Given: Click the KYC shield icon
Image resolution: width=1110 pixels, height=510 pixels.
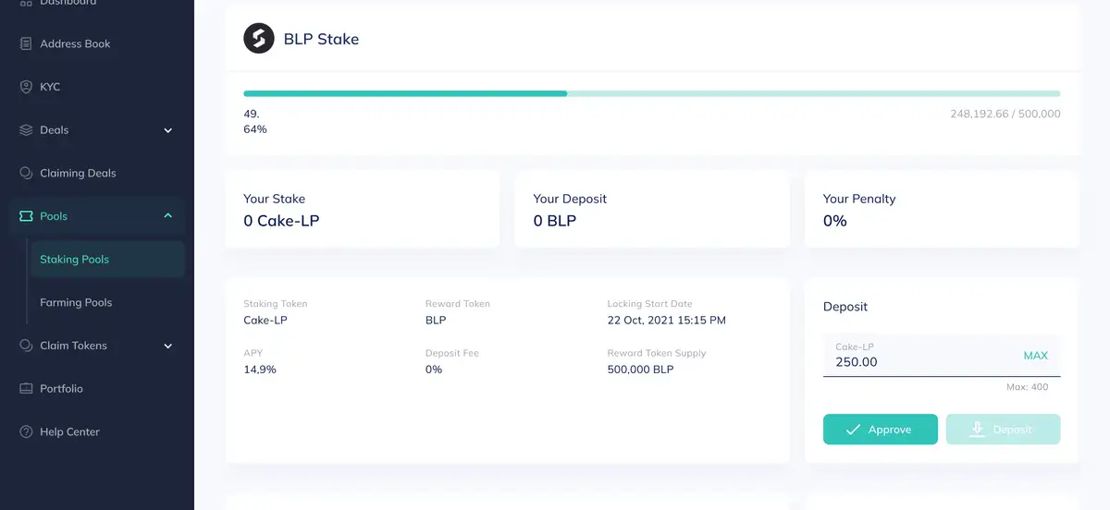Looking at the screenshot, I should (26, 87).
